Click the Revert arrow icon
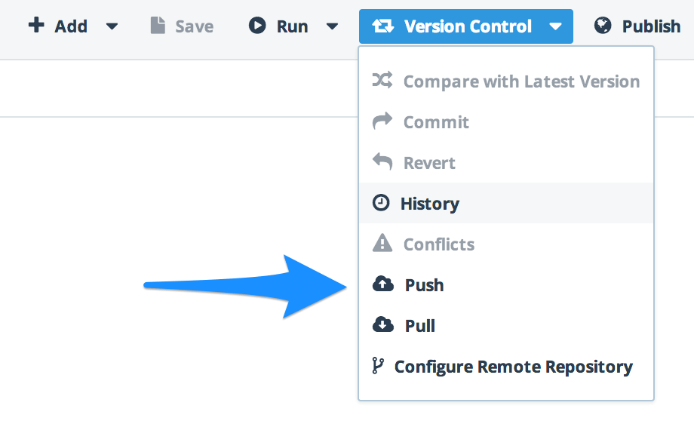This screenshot has width=694, height=424. coord(382,161)
